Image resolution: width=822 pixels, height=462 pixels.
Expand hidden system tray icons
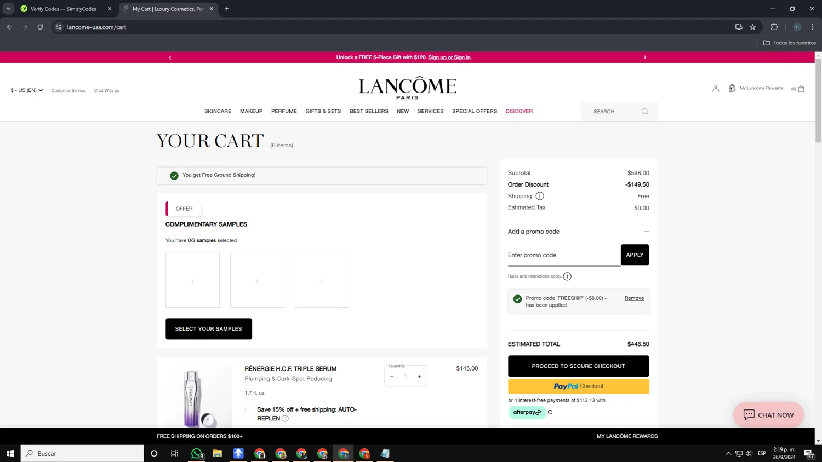(x=728, y=453)
